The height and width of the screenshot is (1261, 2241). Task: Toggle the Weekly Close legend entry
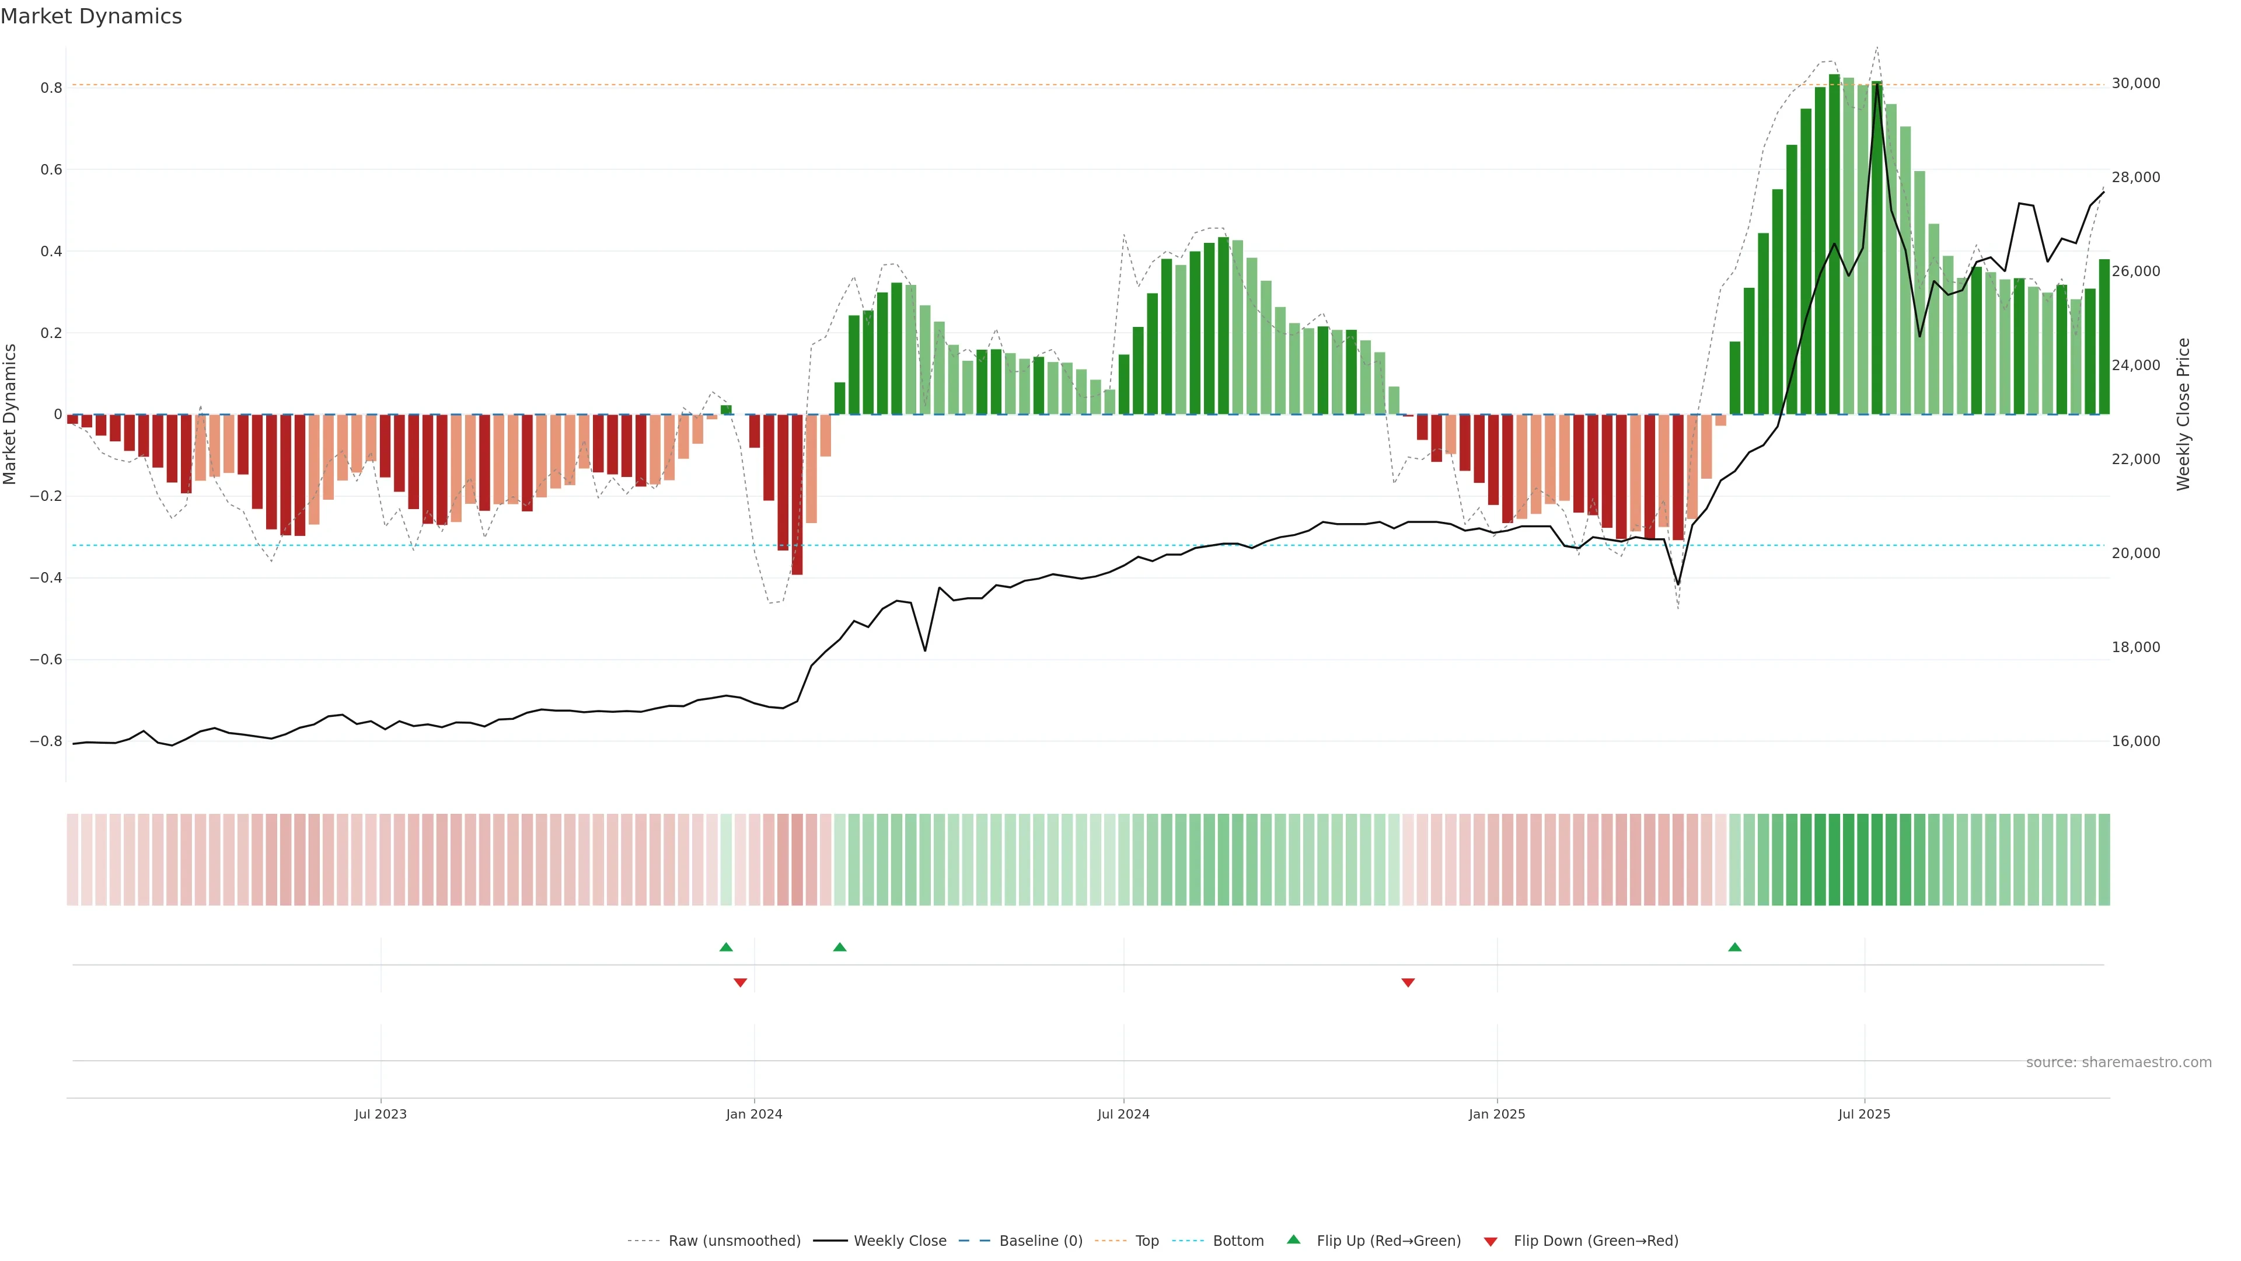[x=899, y=1240]
